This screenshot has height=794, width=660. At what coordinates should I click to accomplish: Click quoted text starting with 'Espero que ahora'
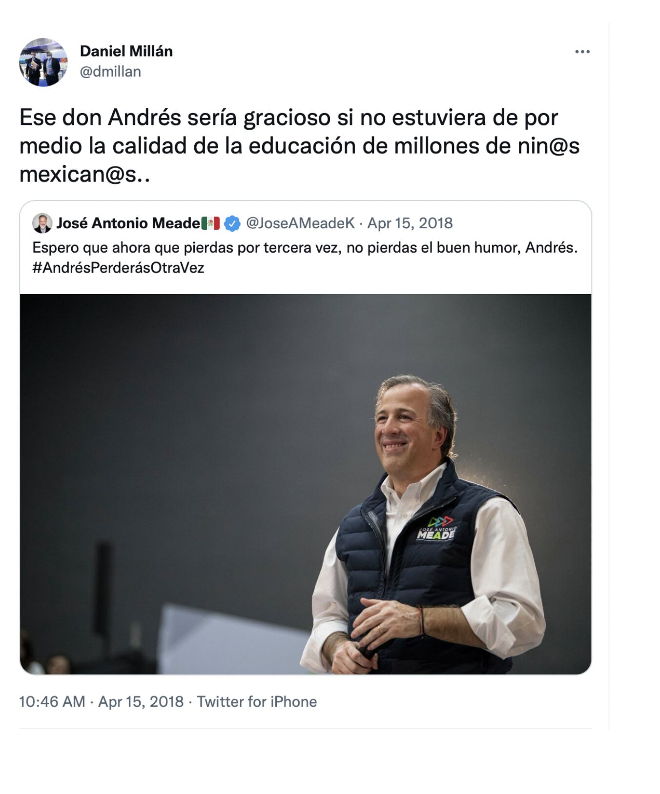[x=305, y=248]
